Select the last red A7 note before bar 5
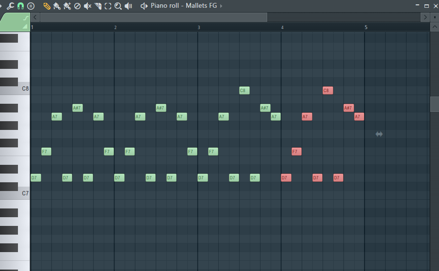 pos(359,117)
